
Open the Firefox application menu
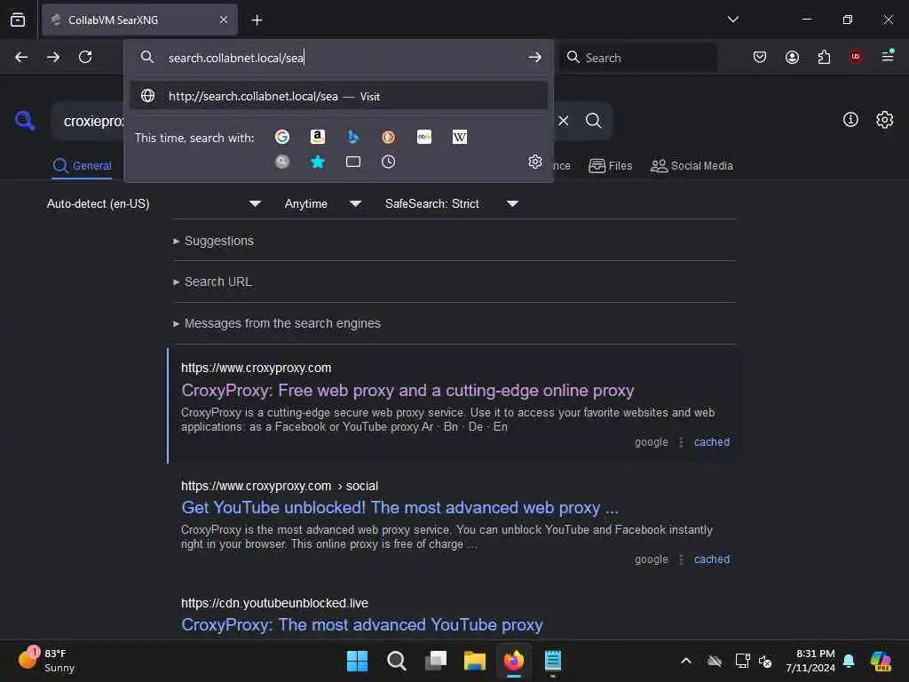(887, 56)
